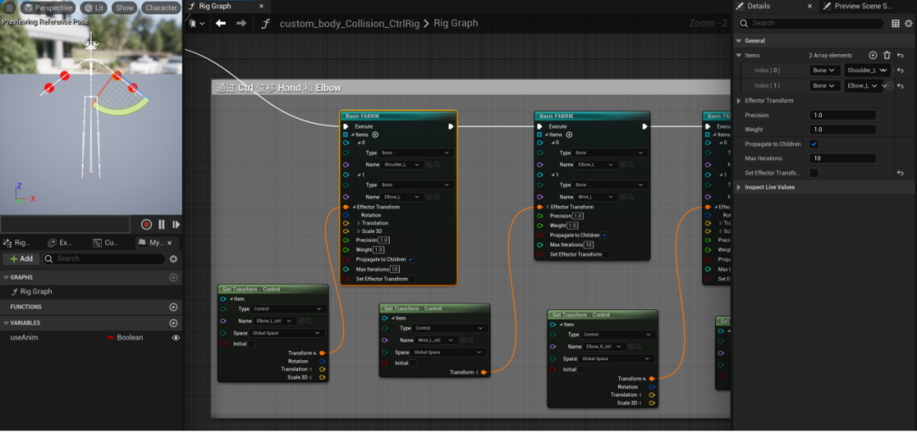Reset Set Effector Transform to default
Viewport: 917px width, 433px height.
[x=901, y=174]
